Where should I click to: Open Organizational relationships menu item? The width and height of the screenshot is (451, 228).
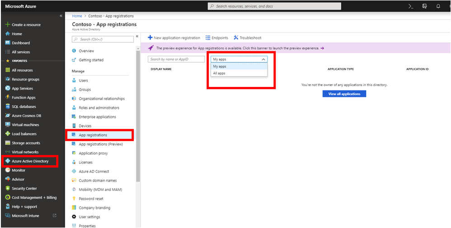click(x=103, y=99)
